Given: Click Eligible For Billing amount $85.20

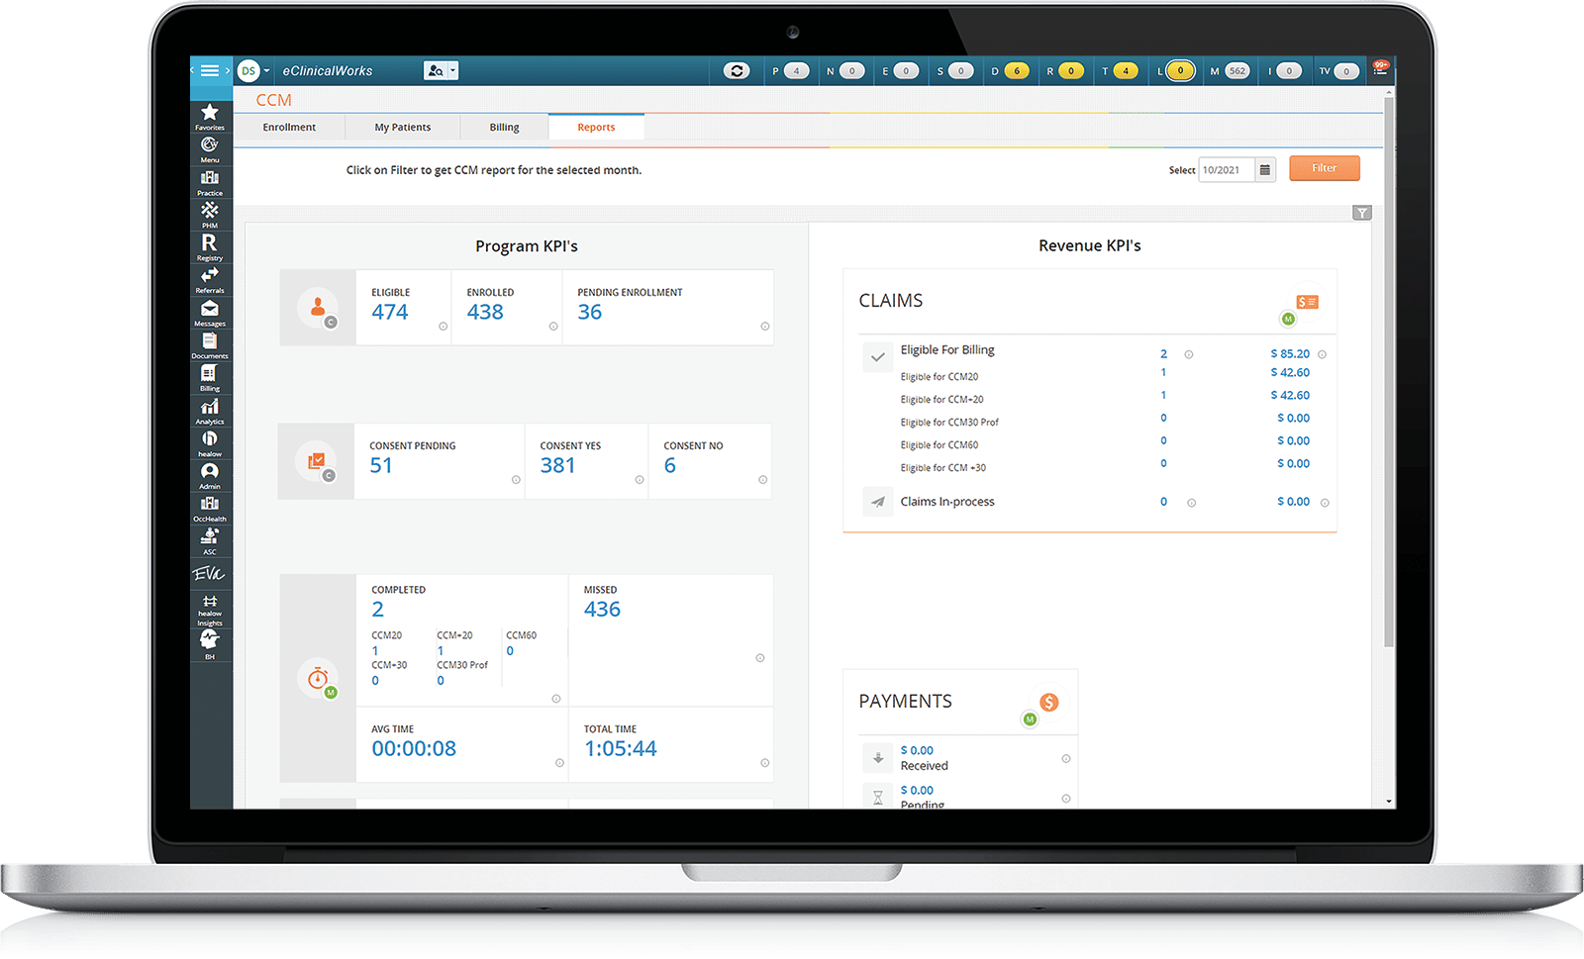Looking at the screenshot, I should [x=1290, y=353].
